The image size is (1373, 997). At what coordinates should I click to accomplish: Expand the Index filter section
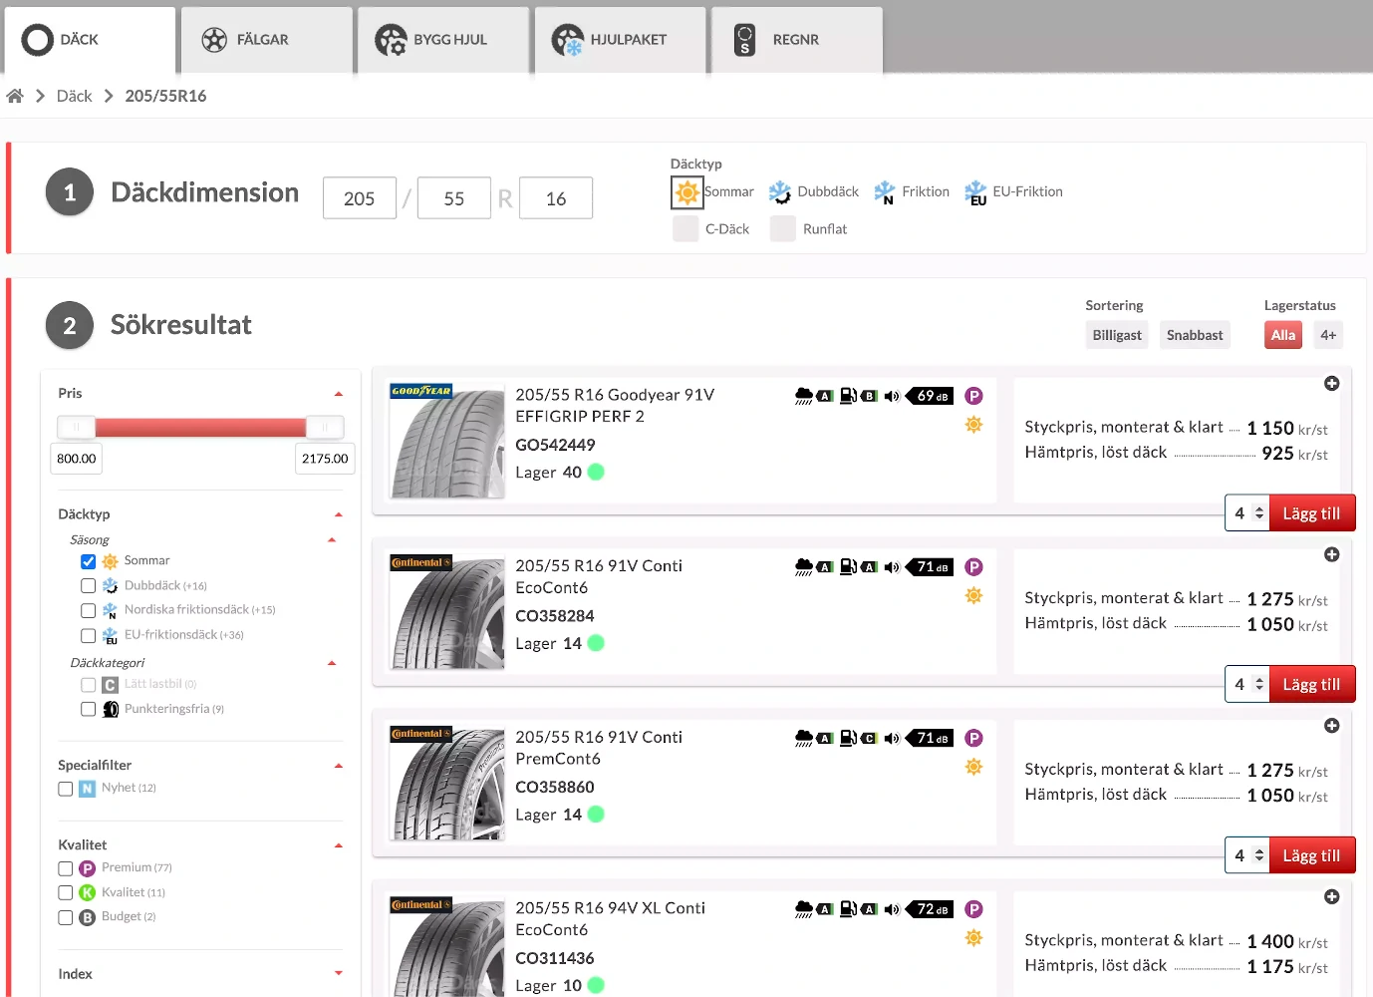coord(338,974)
